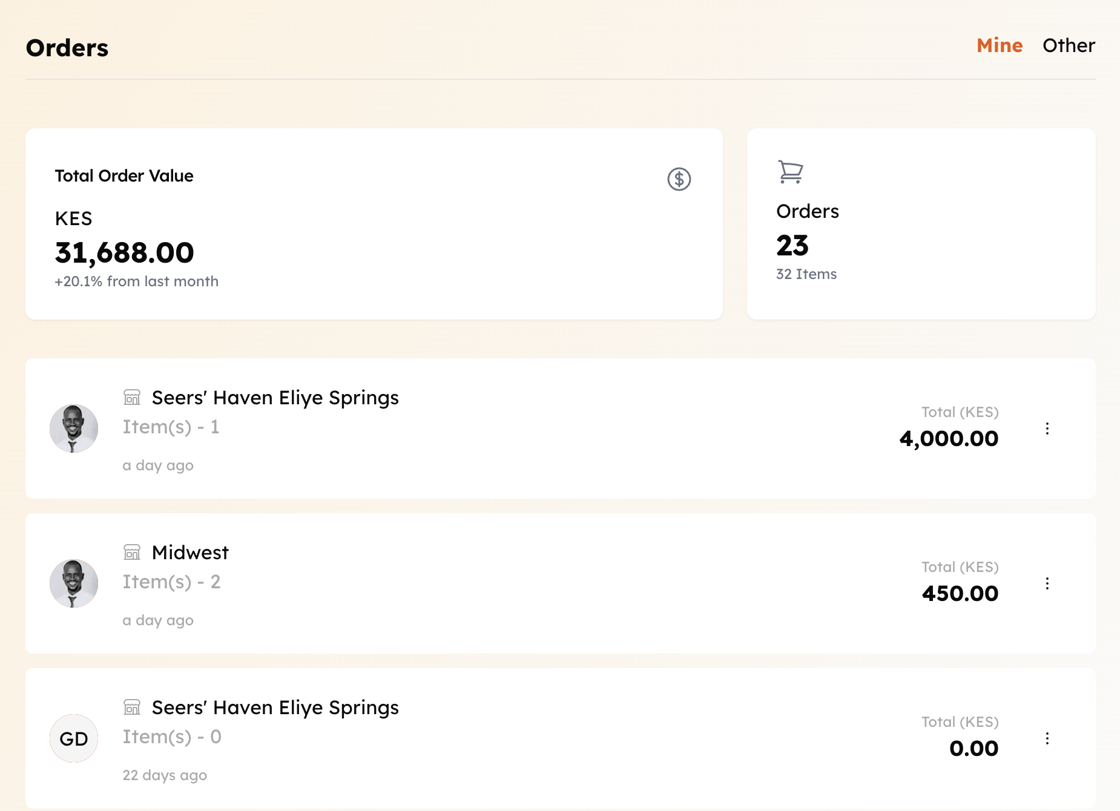Click the Orders page title
Viewport: 1120px width, 811px height.
point(67,47)
